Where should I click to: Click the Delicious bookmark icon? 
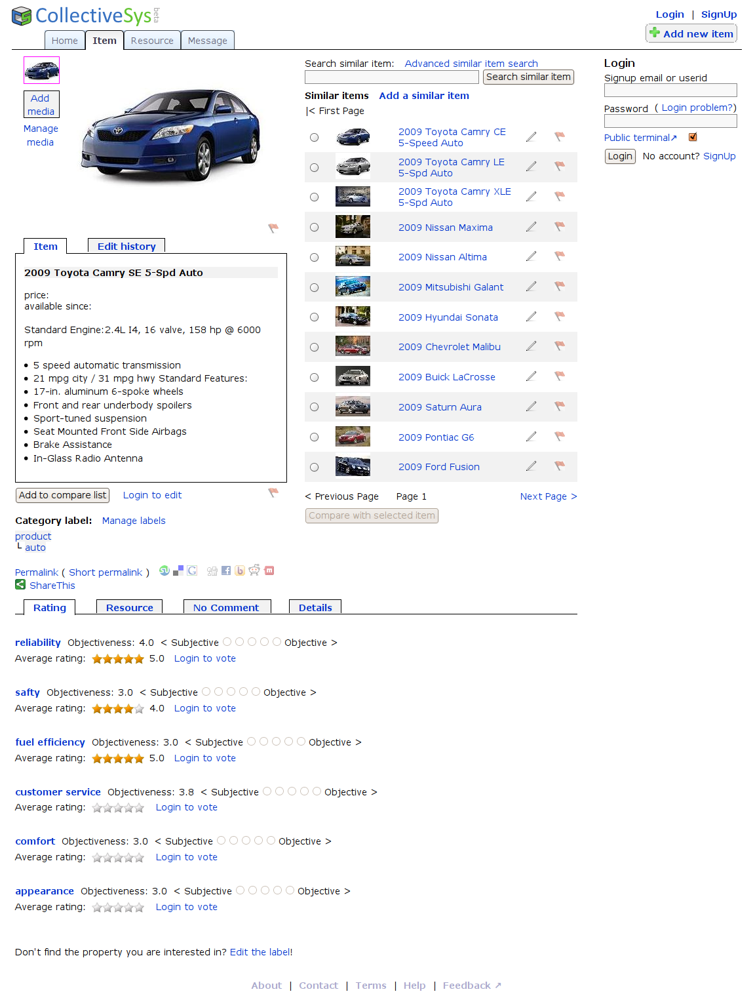coord(178,570)
